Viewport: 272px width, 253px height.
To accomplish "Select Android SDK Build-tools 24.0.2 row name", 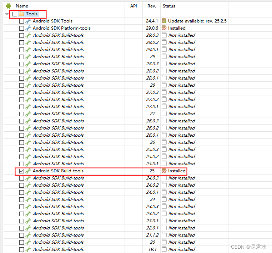I will [59, 185].
